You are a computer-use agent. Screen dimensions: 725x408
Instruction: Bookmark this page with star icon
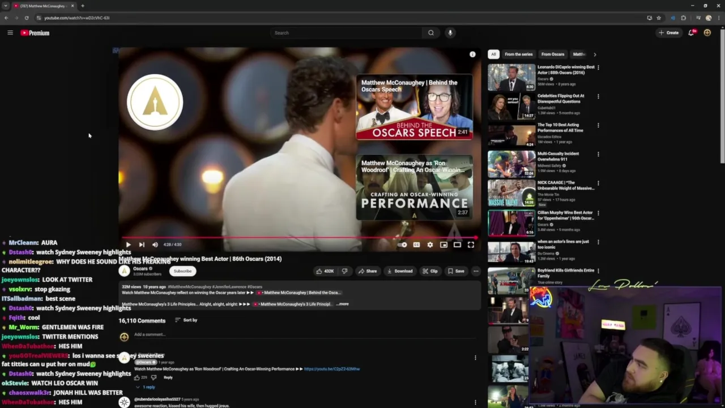[659, 18]
